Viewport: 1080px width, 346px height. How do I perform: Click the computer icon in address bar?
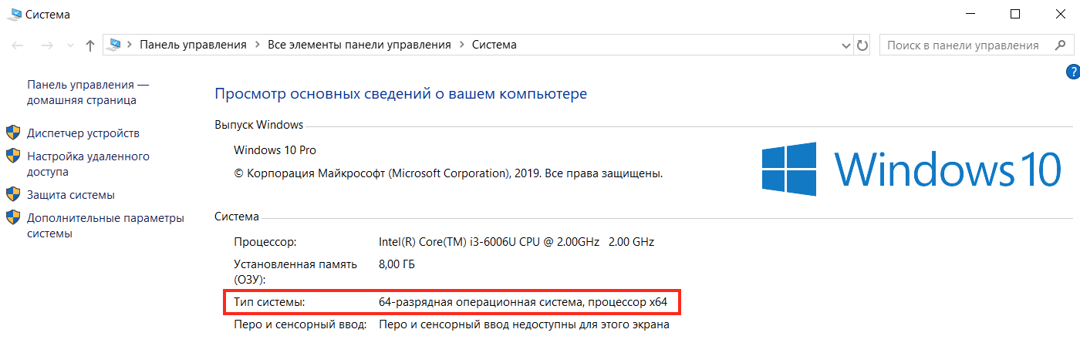click(115, 45)
